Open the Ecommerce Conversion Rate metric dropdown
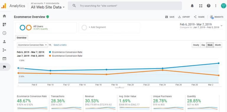 [x=33, y=45]
